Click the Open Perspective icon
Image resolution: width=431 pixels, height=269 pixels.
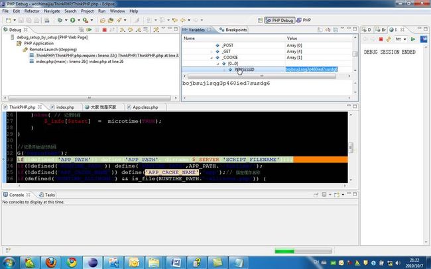260,20
